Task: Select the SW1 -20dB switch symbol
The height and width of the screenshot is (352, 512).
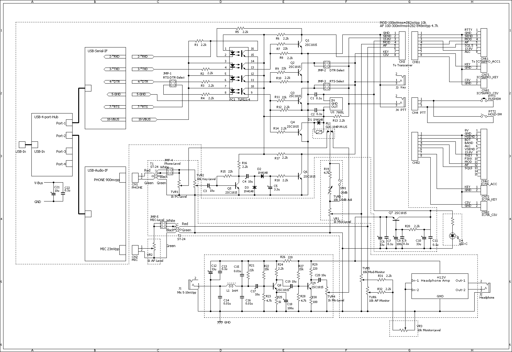Action: [x=340, y=183]
